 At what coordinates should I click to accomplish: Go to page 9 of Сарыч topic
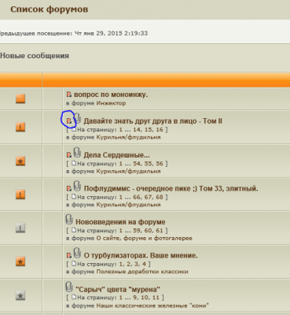pos(134,298)
